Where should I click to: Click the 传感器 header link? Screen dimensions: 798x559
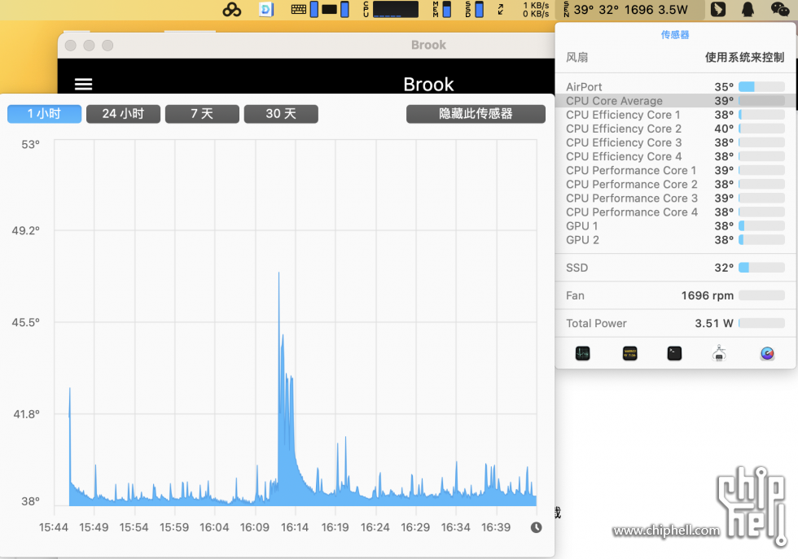coord(675,35)
